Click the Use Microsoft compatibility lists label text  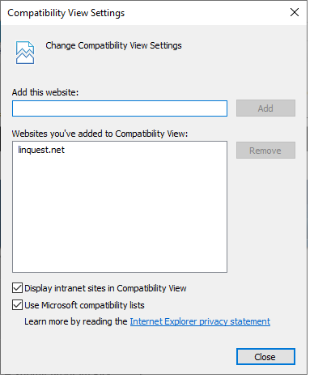[84, 305]
